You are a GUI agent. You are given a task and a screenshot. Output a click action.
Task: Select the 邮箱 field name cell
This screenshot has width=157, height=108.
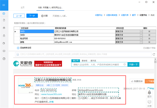[37, 42]
